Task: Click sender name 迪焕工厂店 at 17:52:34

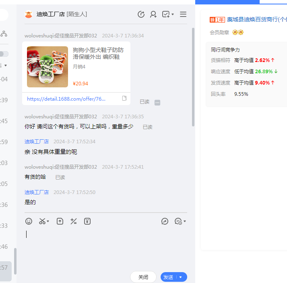Action: pyautogui.click(x=37, y=142)
